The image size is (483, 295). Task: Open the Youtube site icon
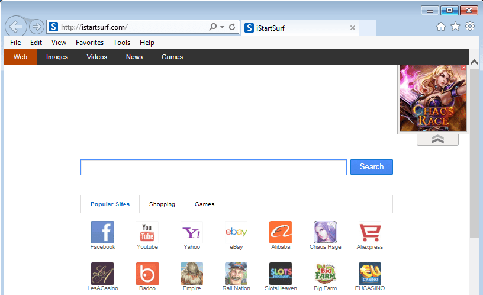pos(147,232)
